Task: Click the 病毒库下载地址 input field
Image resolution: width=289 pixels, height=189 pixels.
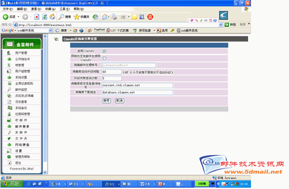Action: tap(137, 92)
